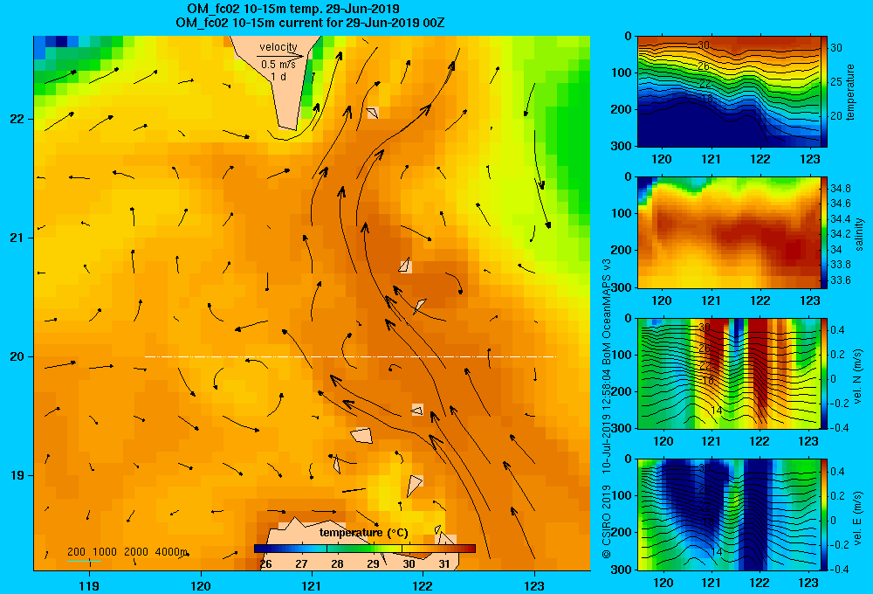Click the '200' depth contour legend value

click(x=76, y=552)
